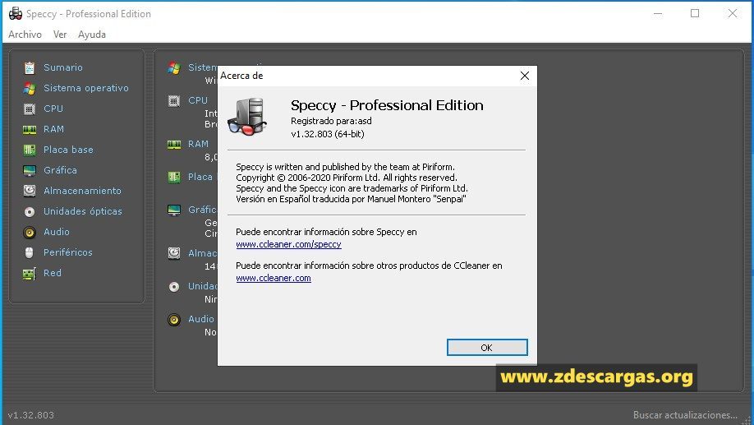The height and width of the screenshot is (425, 754).
Task: Click the CPU chip icon in sidebar
Action: pyautogui.click(x=30, y=109)
